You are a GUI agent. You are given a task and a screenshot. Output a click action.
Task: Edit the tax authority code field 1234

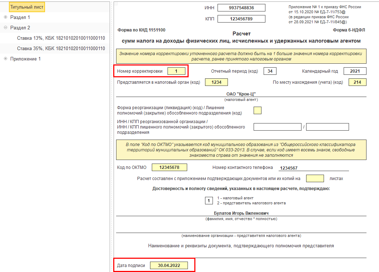216,82
